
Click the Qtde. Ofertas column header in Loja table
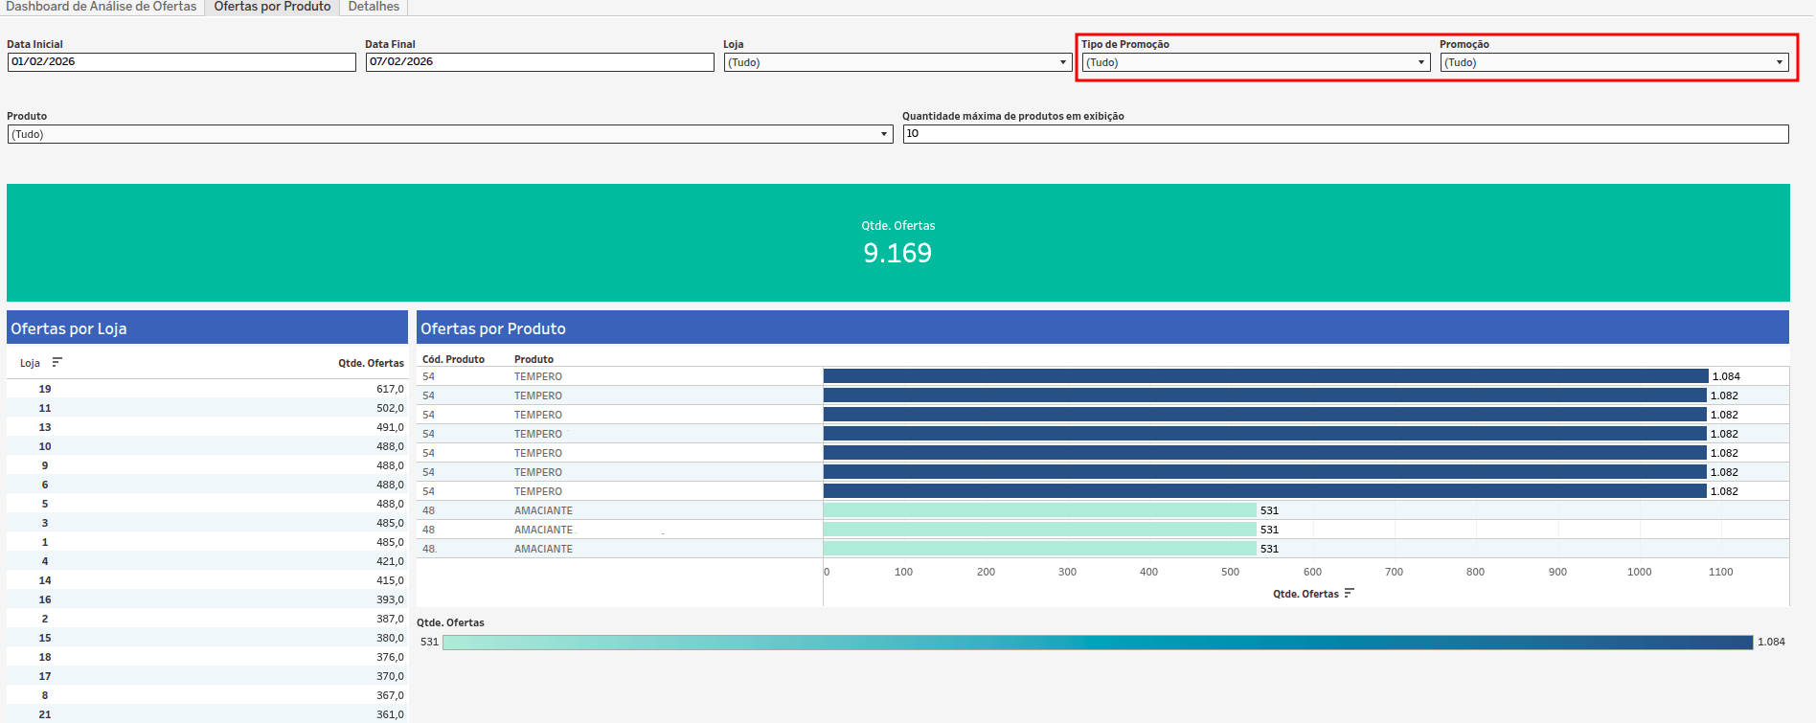pos(371,363)
